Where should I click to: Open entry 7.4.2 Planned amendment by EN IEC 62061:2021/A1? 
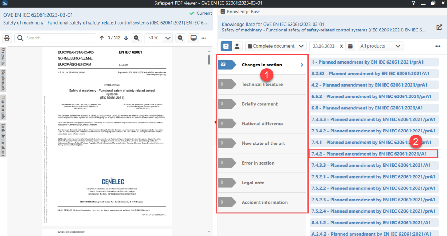(373, 153)
